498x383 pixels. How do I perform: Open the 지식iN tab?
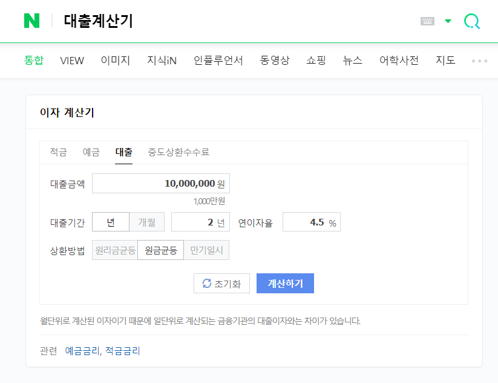(162, 60)
